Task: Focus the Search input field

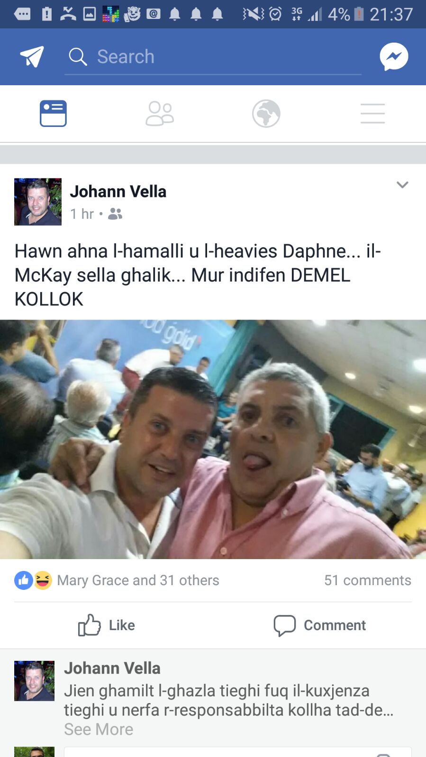Action: (x=213, y=57)
